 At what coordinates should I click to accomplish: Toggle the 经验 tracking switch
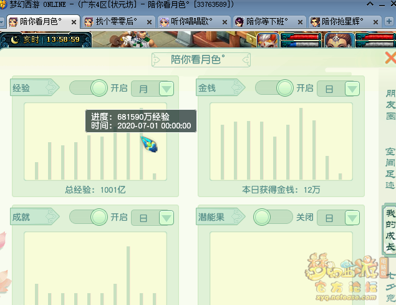[89, 88]
